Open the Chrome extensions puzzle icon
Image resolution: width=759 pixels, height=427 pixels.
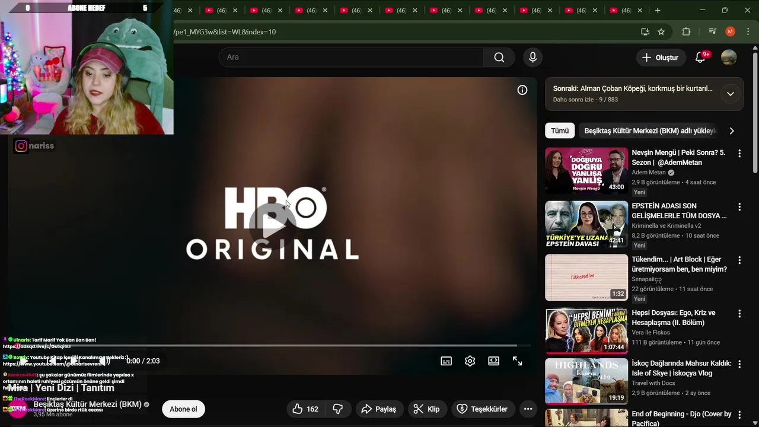coord(686,32)
